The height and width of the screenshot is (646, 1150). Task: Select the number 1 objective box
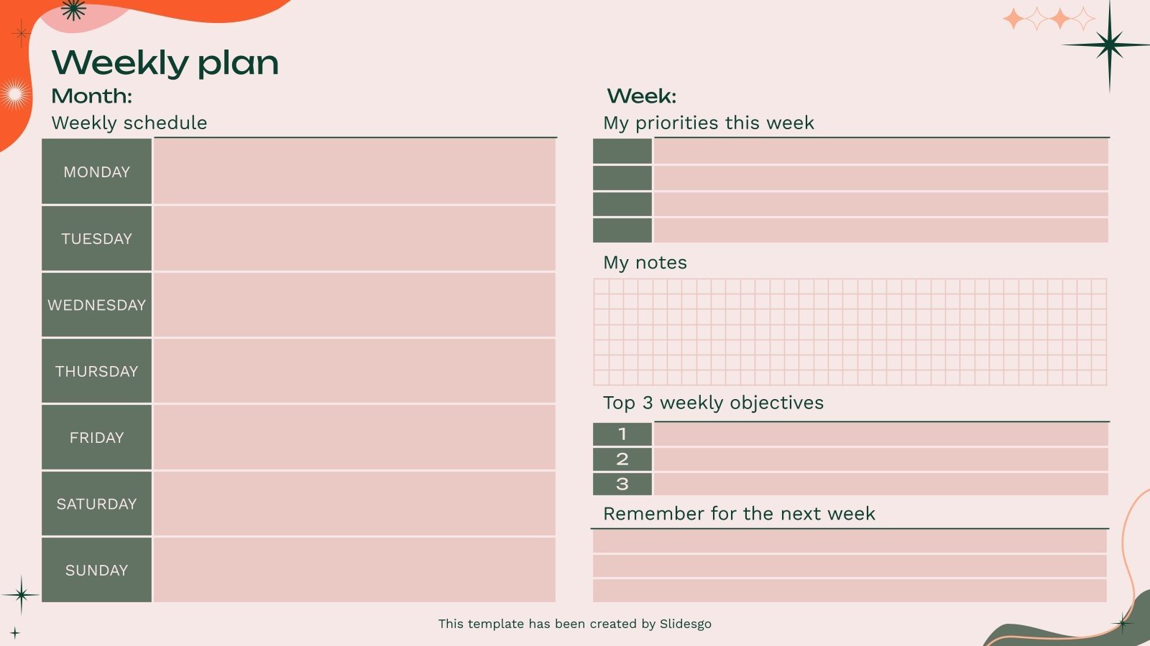[x=622, y=434]
